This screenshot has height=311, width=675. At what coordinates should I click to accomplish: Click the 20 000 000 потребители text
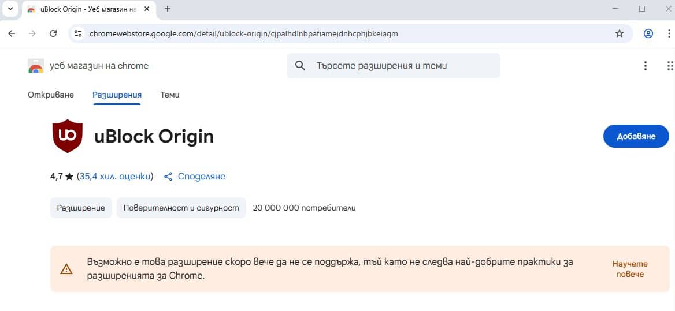305,208
